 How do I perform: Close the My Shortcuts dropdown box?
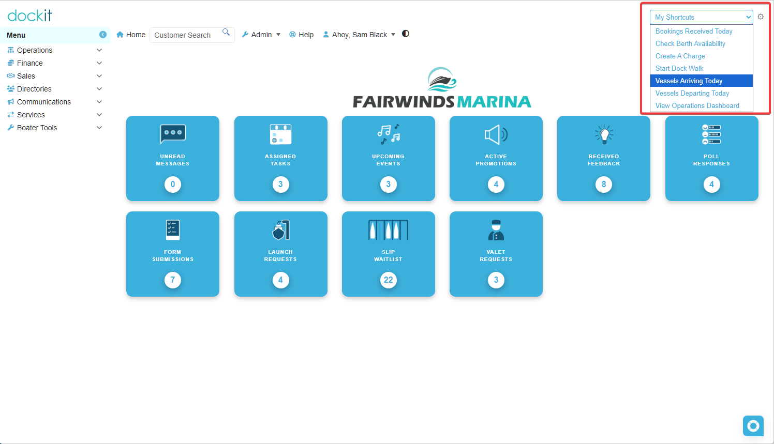click(x=702, y=17)
